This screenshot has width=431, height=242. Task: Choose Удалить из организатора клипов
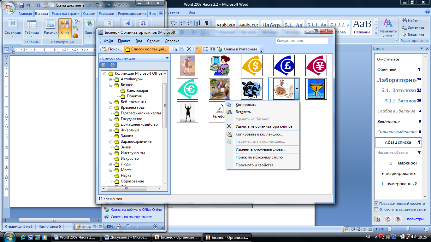click(262, 126)
